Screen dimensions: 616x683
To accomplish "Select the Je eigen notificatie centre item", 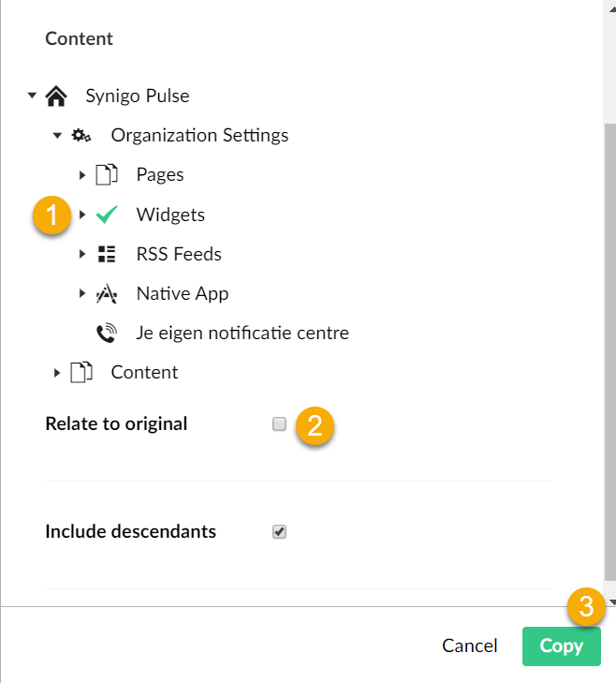I will coord(242,334).
